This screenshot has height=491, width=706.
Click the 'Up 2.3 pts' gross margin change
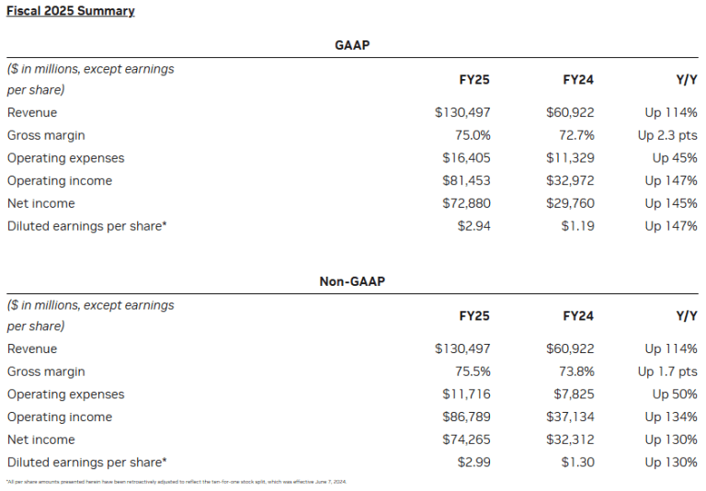pyautogui.click(x=667, y=135)
